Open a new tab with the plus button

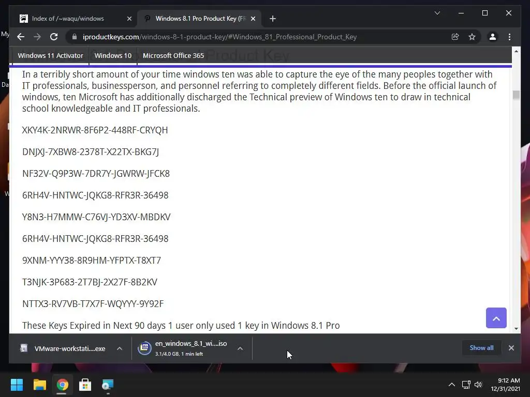273,19
